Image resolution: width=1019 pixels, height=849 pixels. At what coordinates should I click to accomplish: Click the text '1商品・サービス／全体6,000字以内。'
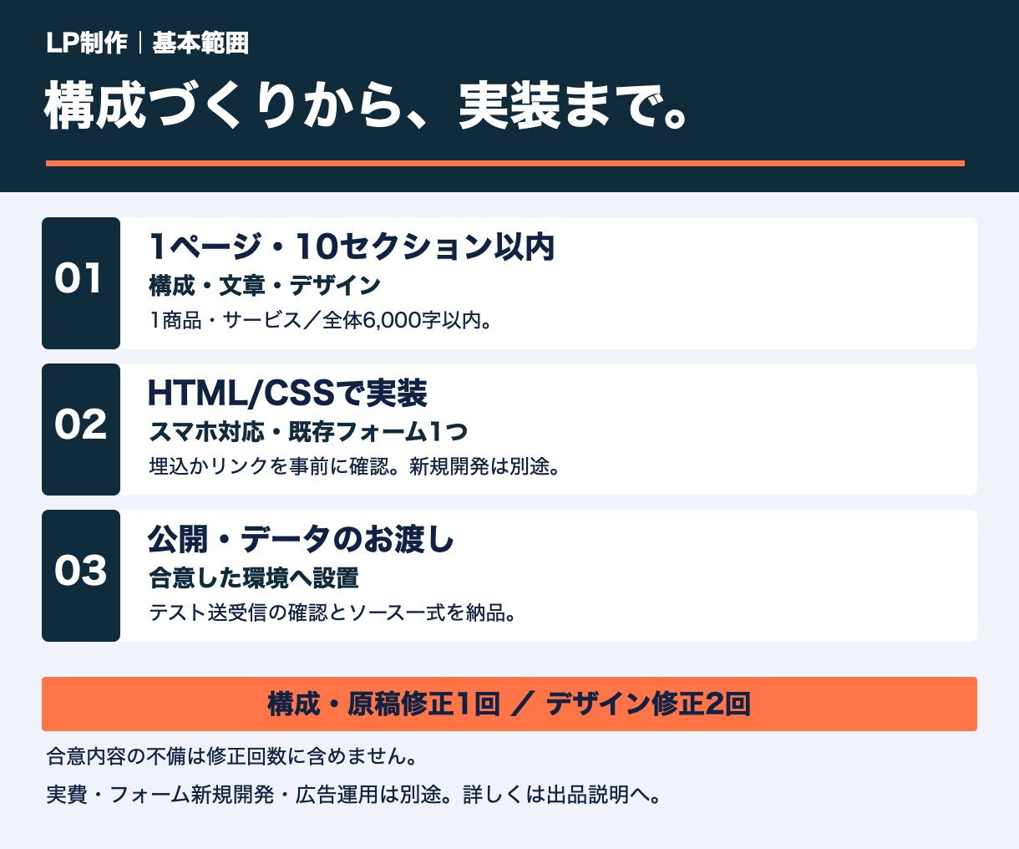321,320
